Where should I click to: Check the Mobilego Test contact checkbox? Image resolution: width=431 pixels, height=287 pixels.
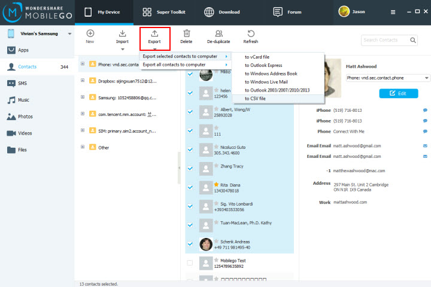point(190,262)
